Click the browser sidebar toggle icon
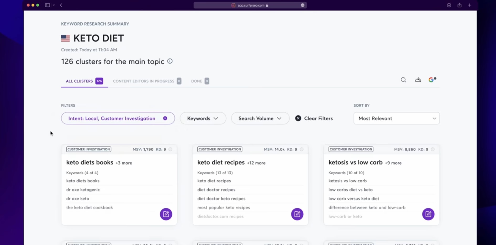Viewport: 496px width, 245px height. [48, 5]
